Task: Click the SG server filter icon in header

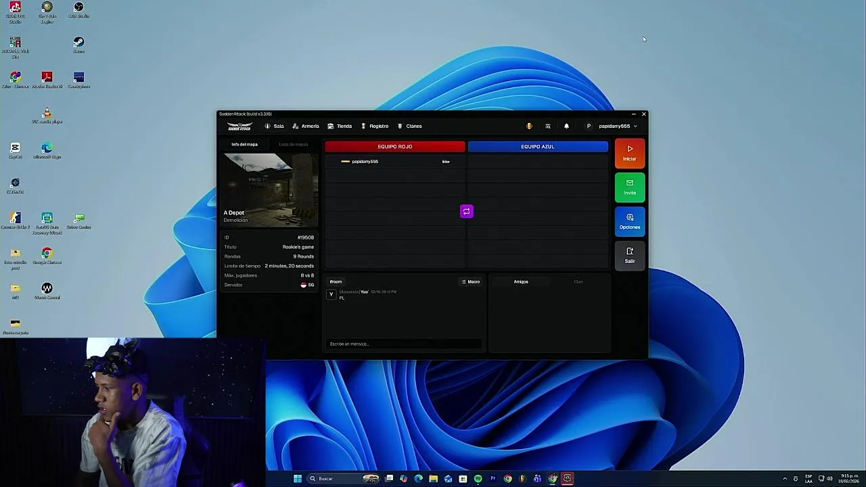Action: pos(548,126)
